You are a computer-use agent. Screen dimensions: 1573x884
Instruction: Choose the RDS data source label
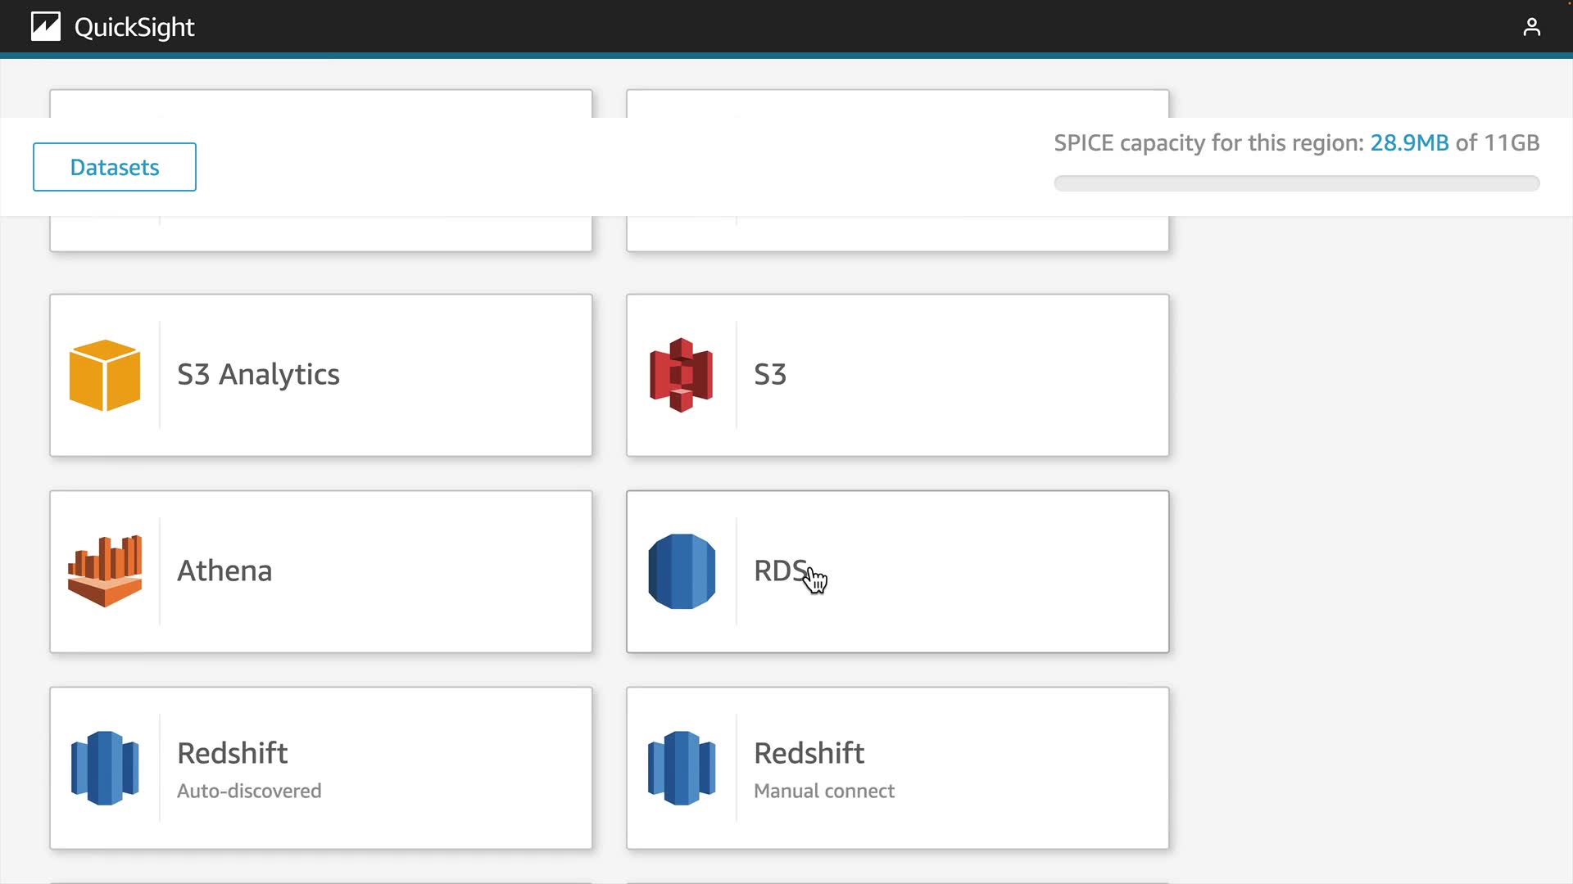[x=780, y=571]
